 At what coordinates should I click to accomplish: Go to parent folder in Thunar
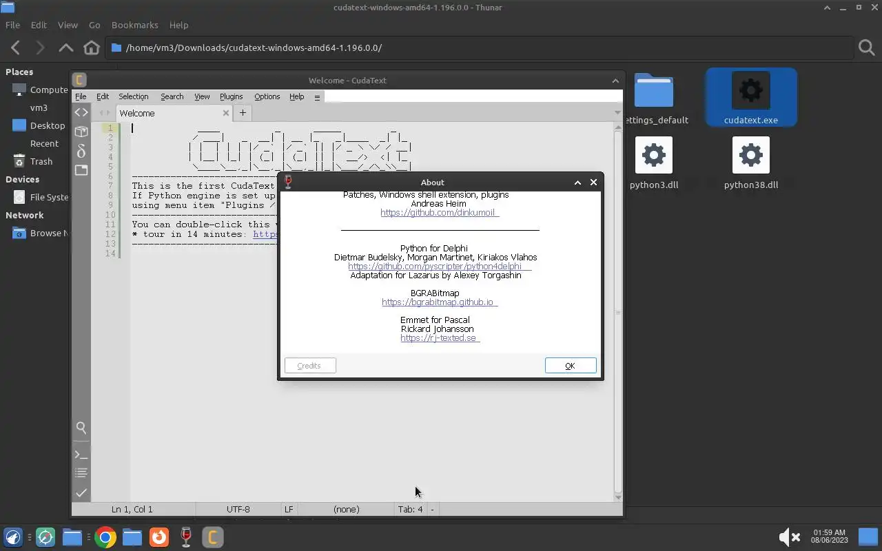(x=65, y=48)
